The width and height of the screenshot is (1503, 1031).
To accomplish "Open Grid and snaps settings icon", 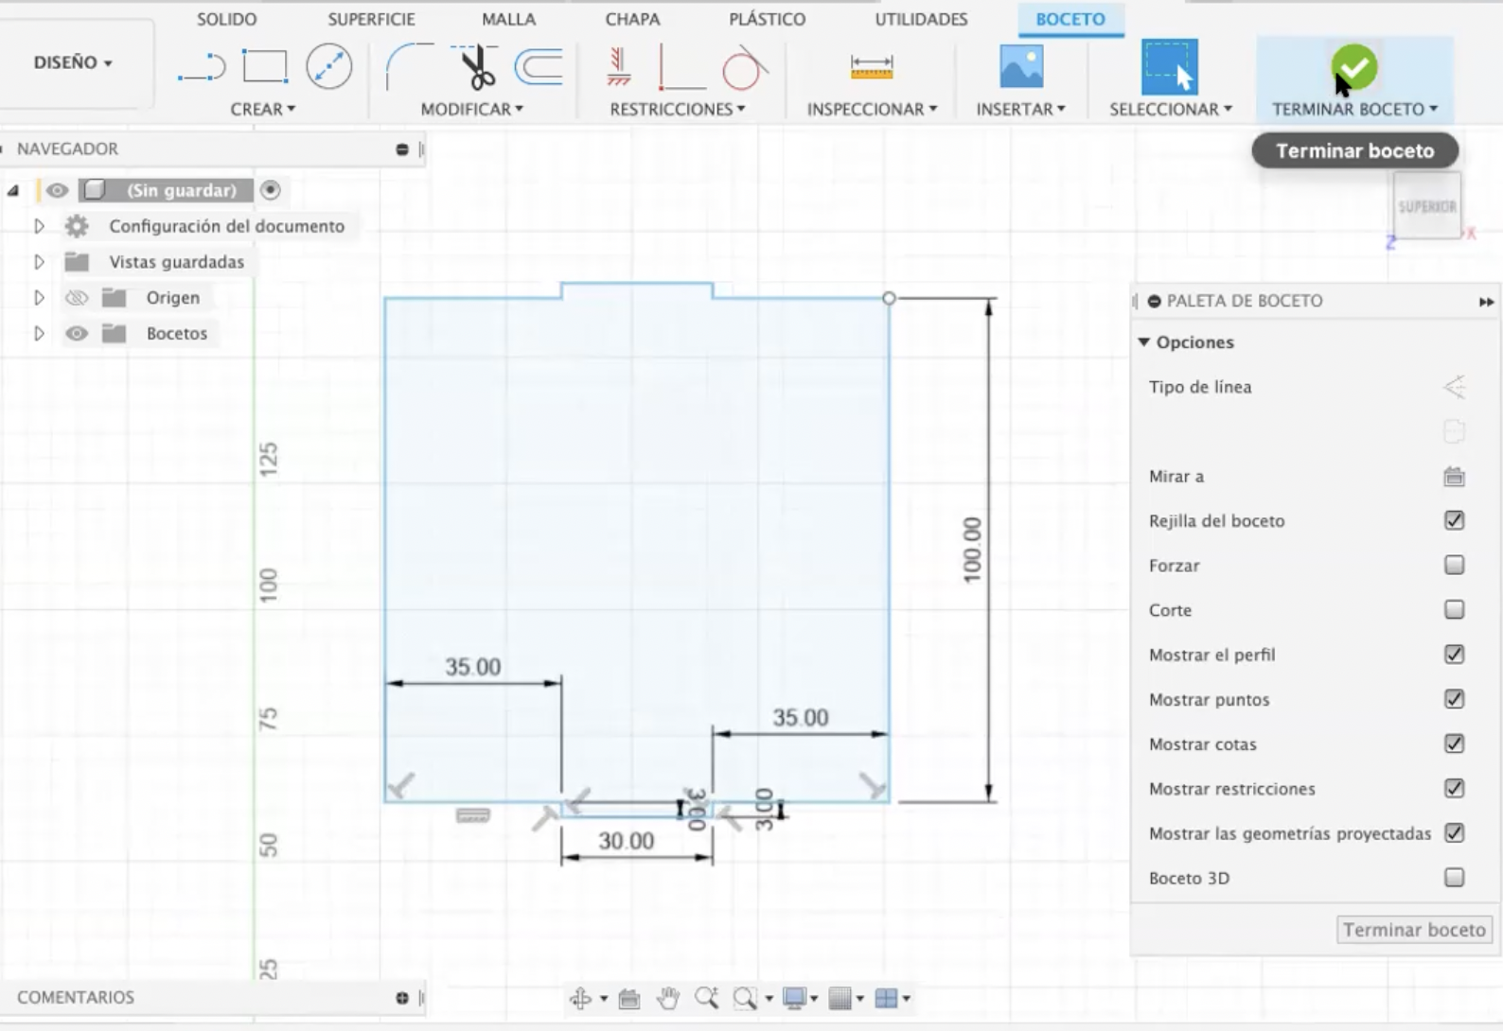I will coord(839,998).
